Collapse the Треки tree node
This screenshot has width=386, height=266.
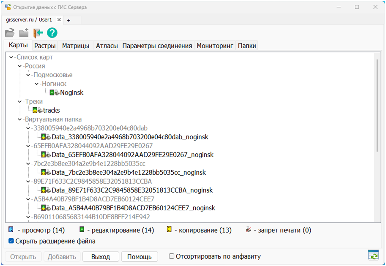[x=19, y=102]
